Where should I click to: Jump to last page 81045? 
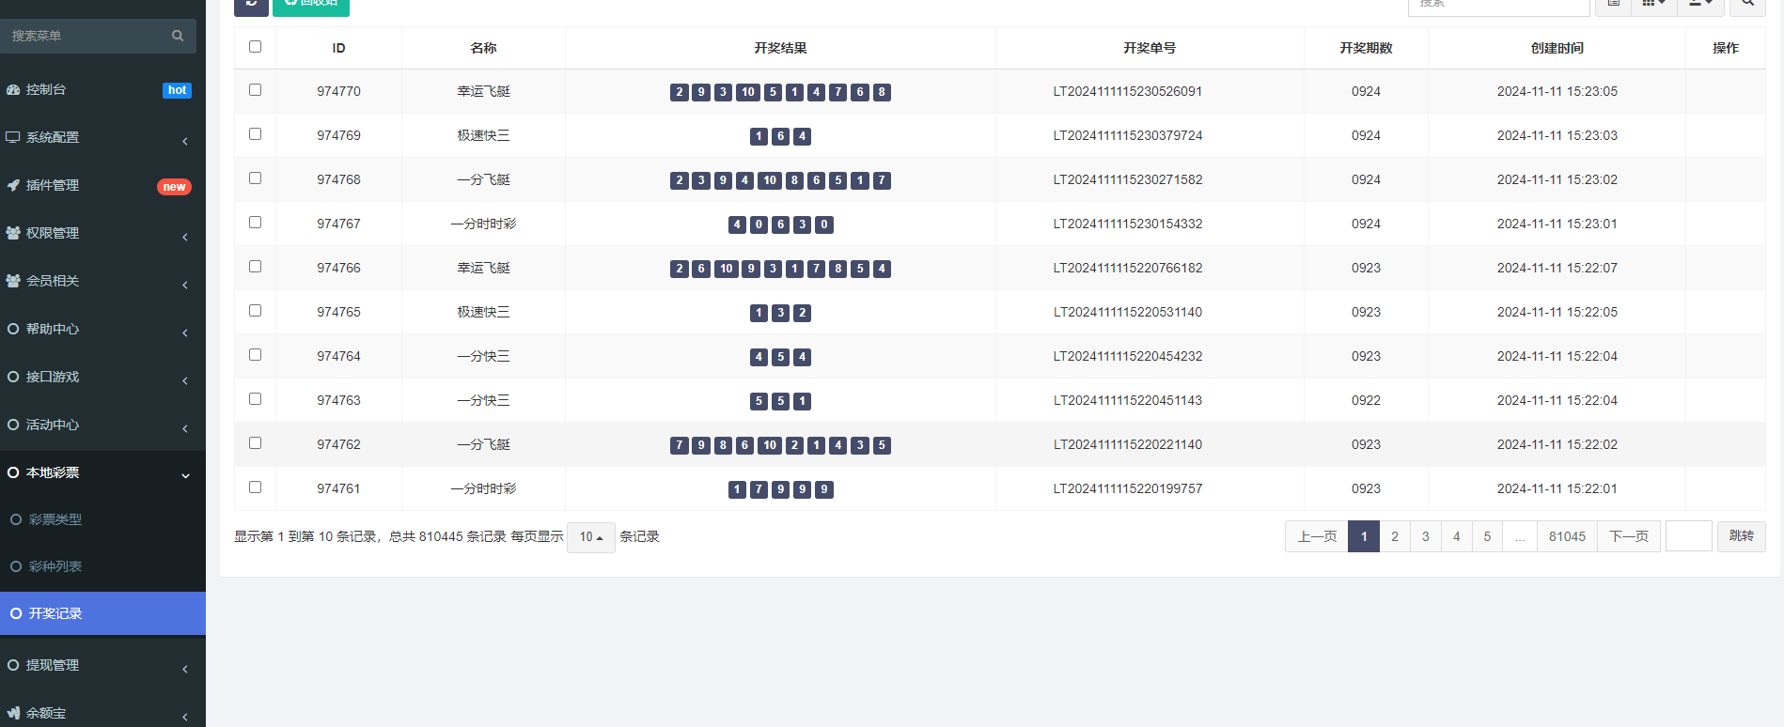pos(1567,536)
